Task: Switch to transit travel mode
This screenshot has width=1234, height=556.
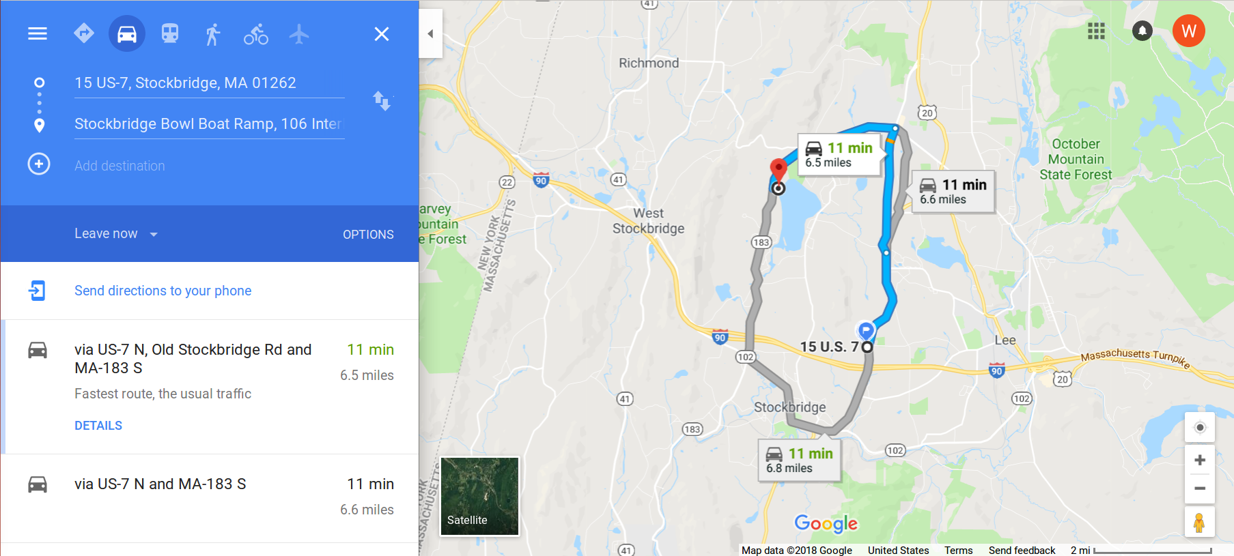Action: [x=170, y=33]
